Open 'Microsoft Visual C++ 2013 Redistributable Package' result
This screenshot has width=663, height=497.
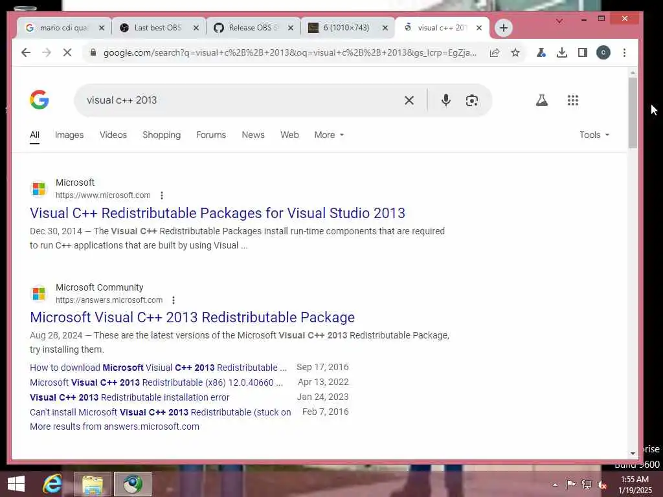192,317
